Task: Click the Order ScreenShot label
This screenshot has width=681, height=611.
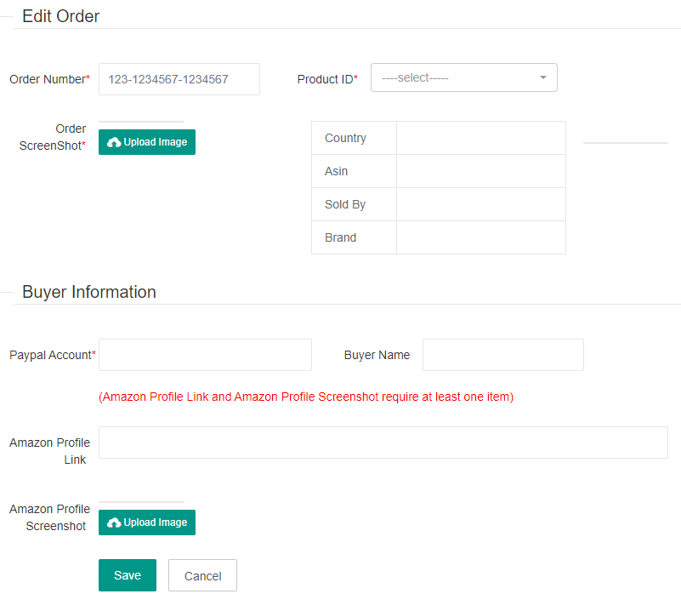Action: pyautogui.click(x=53, y=137)
